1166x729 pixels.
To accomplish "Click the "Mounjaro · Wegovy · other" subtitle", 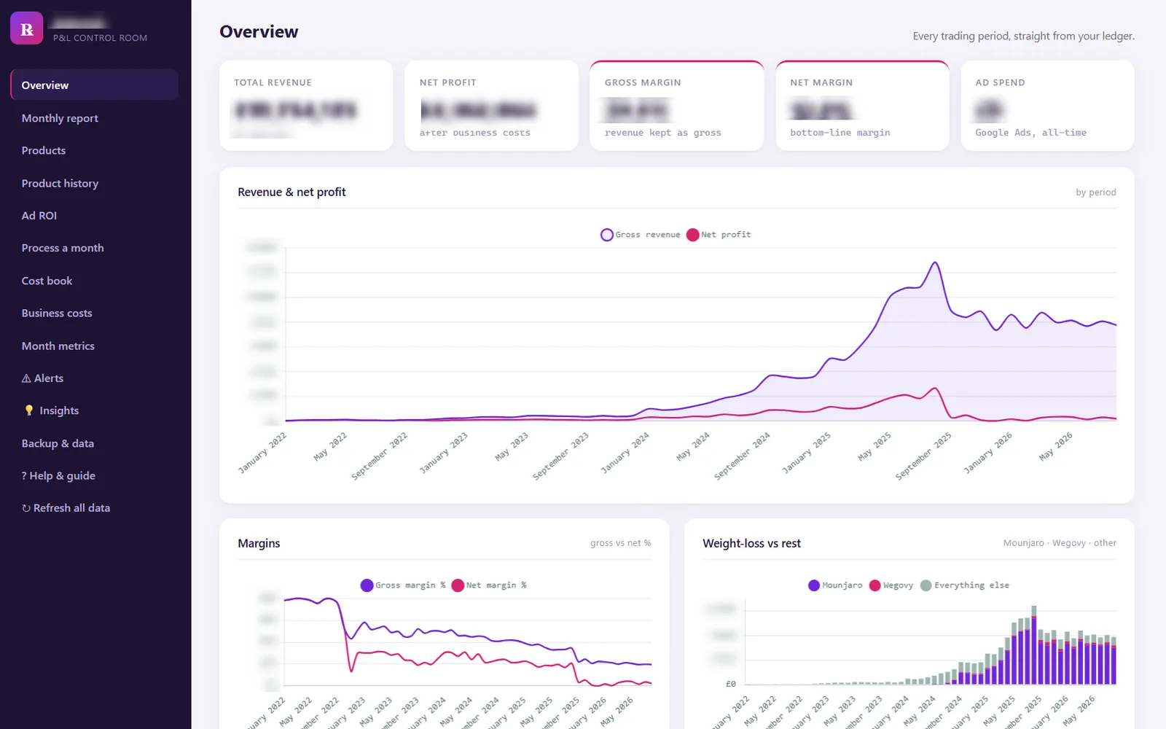I will click(1060, 543).
